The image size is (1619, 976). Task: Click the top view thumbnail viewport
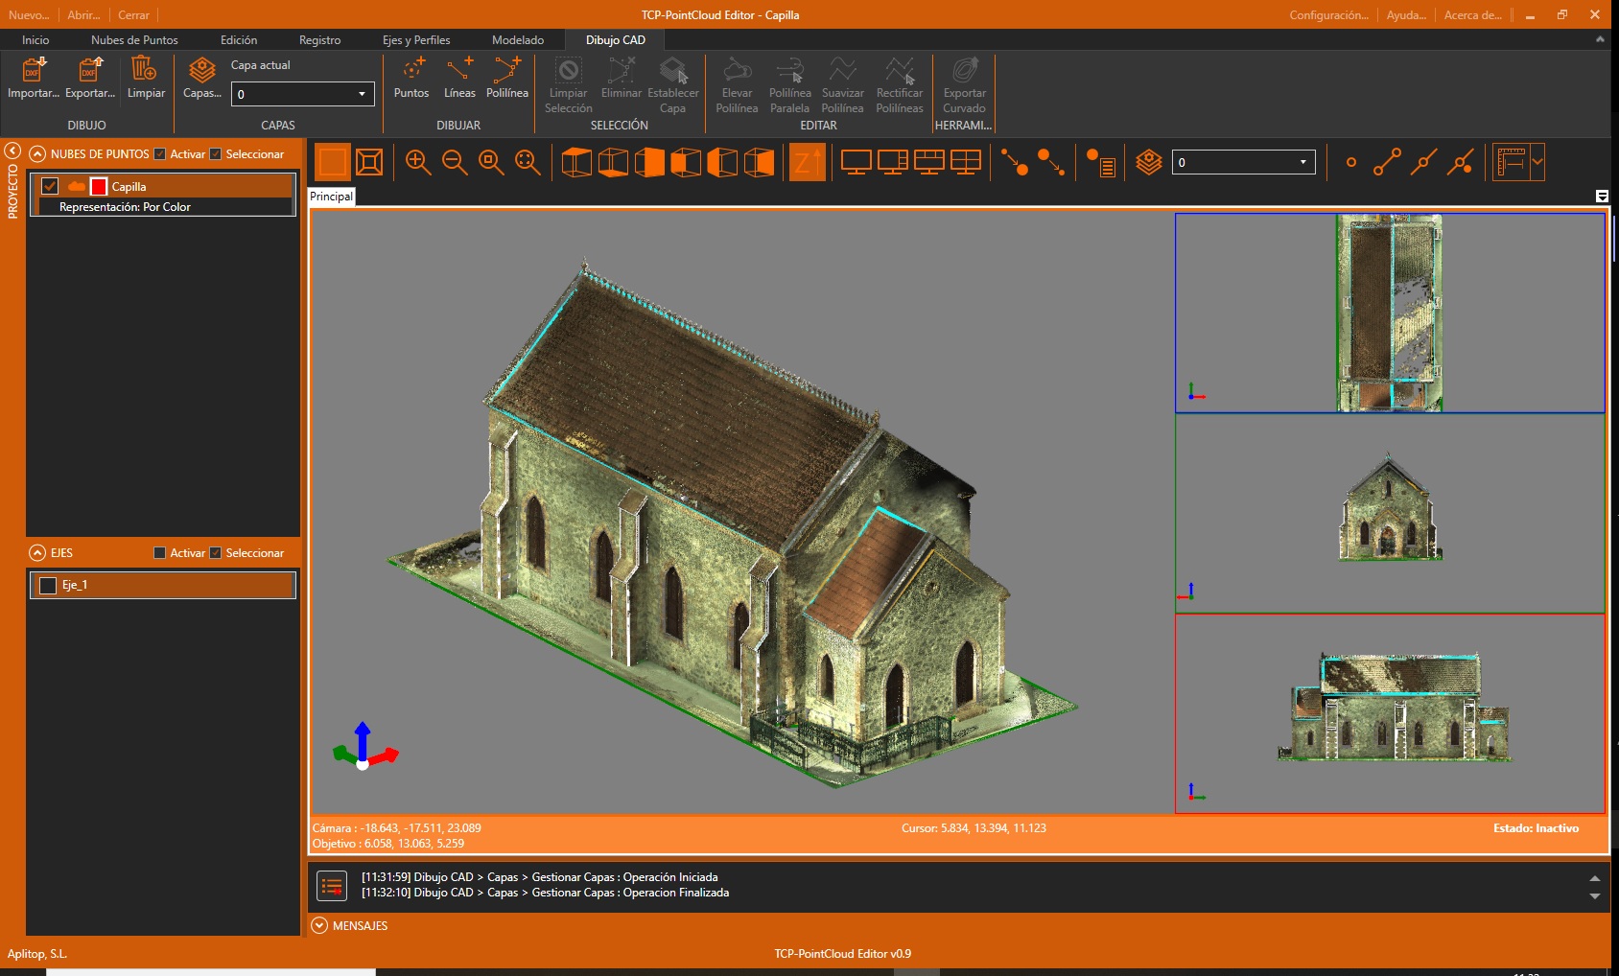pos(1389,313)
